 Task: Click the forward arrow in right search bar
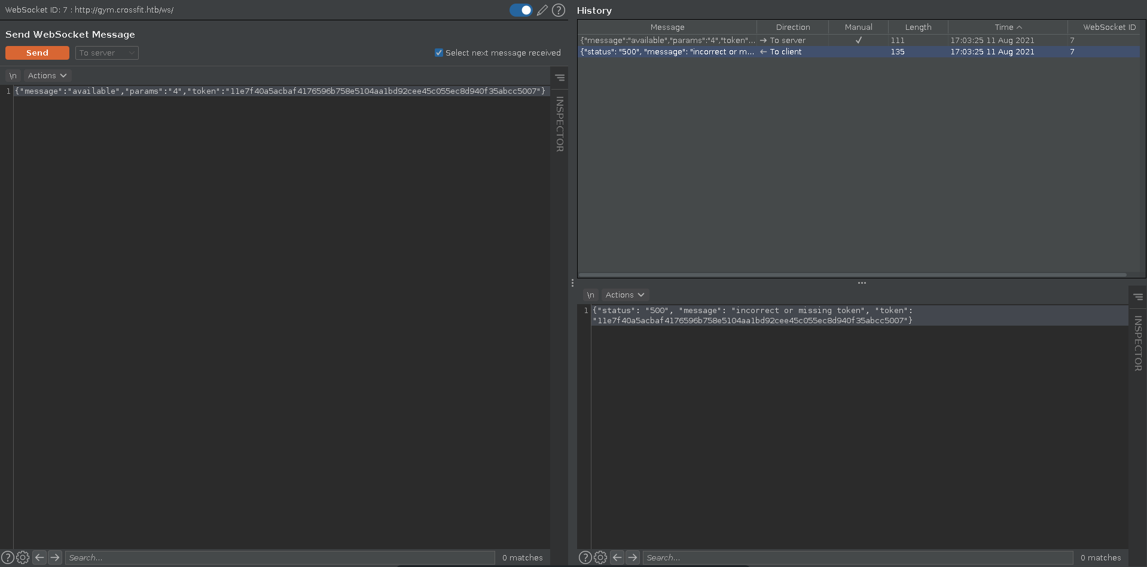point(633,557)
